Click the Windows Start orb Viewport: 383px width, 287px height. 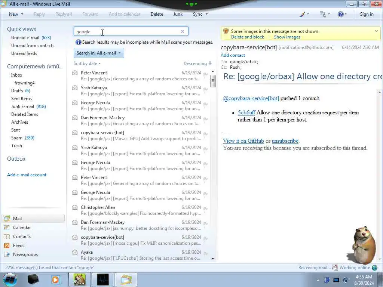[10, 280]
